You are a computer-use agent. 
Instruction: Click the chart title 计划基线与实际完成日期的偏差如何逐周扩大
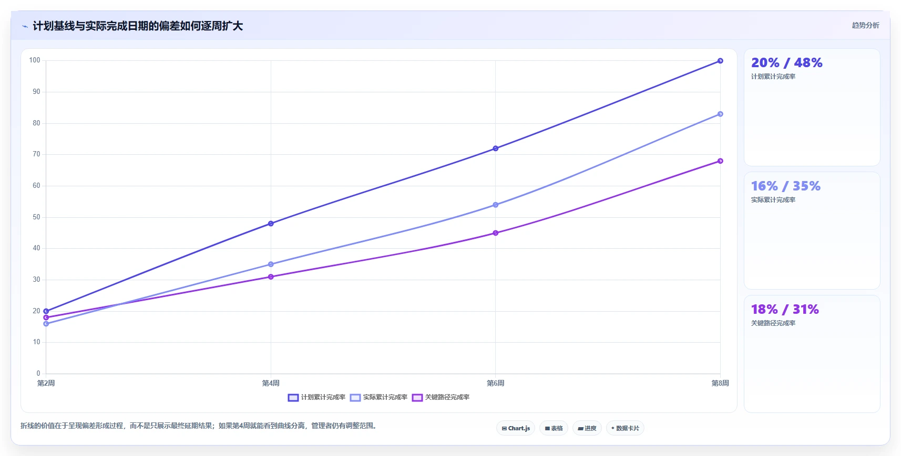coord(138,26)
